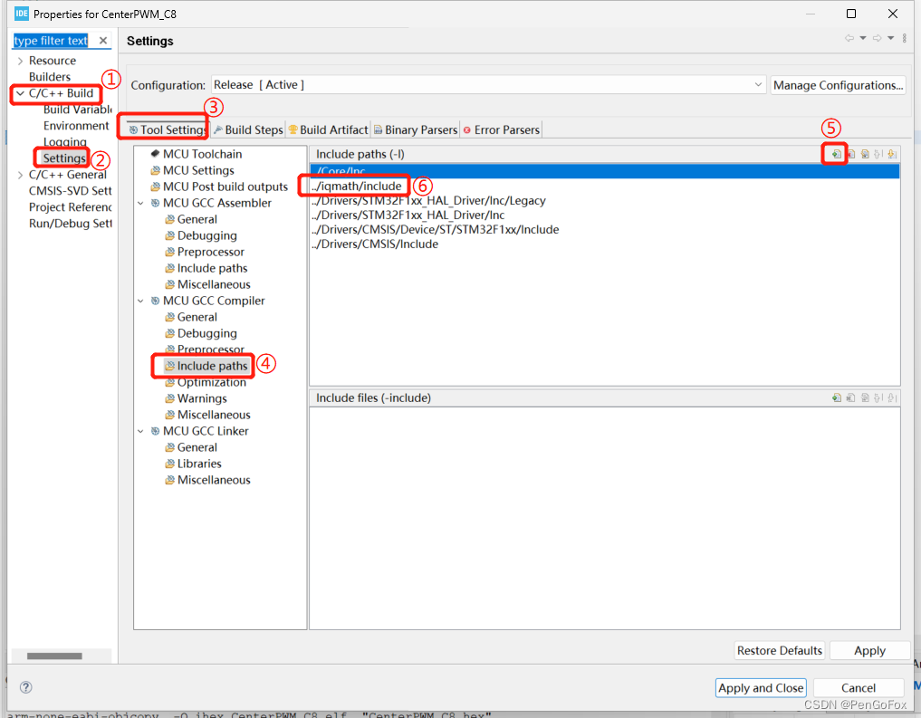
Task: Open CMSIS-SVD Settings page
Action: tap(70, 191)
